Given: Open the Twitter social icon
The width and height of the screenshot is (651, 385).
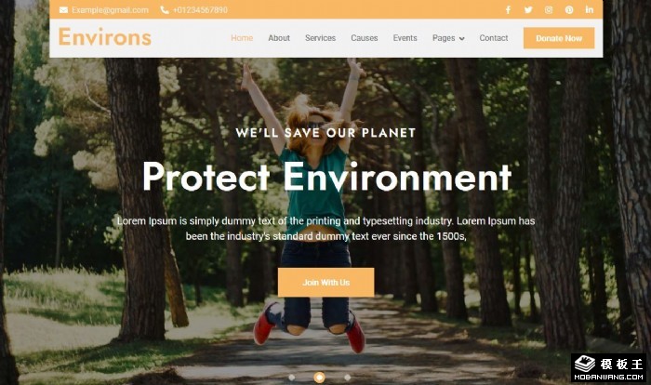Looking at the screenshot, I should pos(528,9).
